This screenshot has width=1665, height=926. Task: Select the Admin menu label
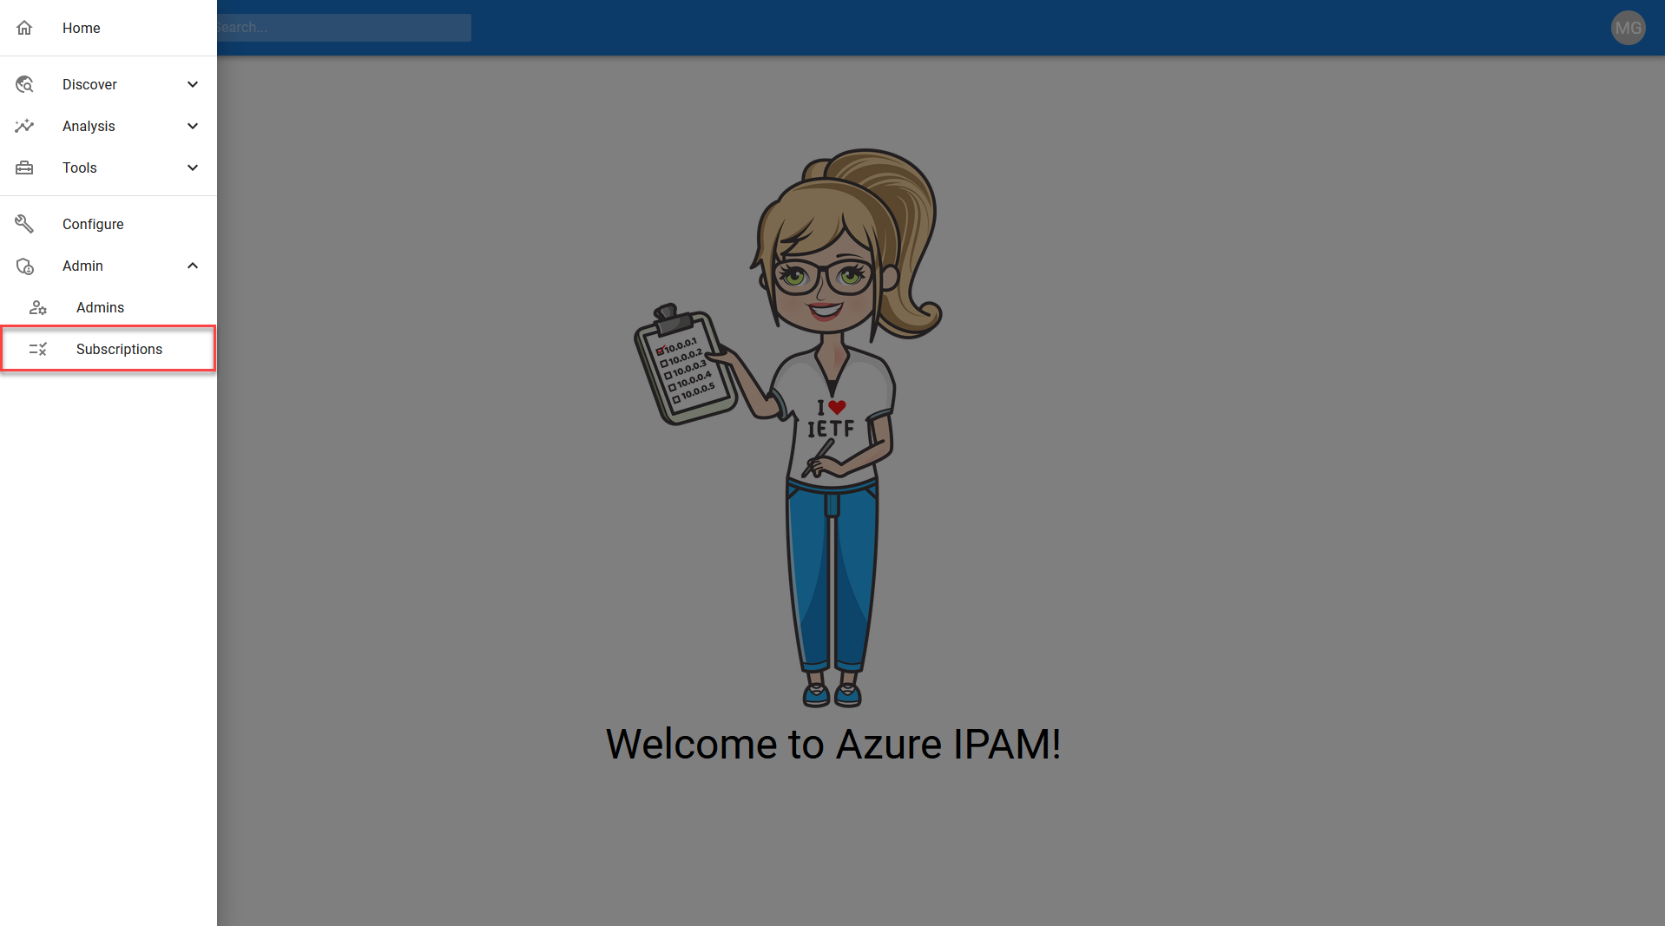[82, 266]
